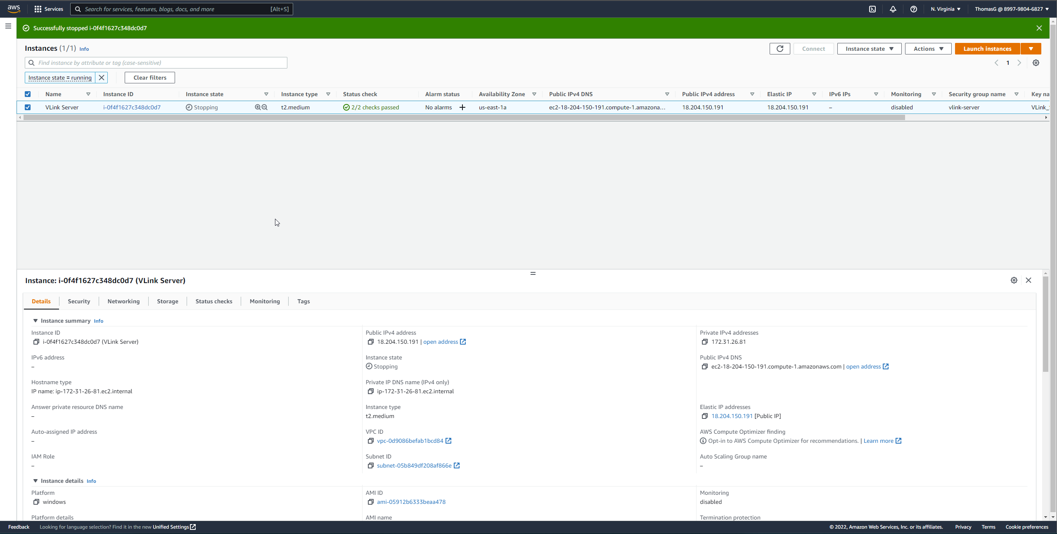Copy the Subnet ID
Image resolution: width=1057 pixels, height=534 pixels.
[x=371, y=465]
